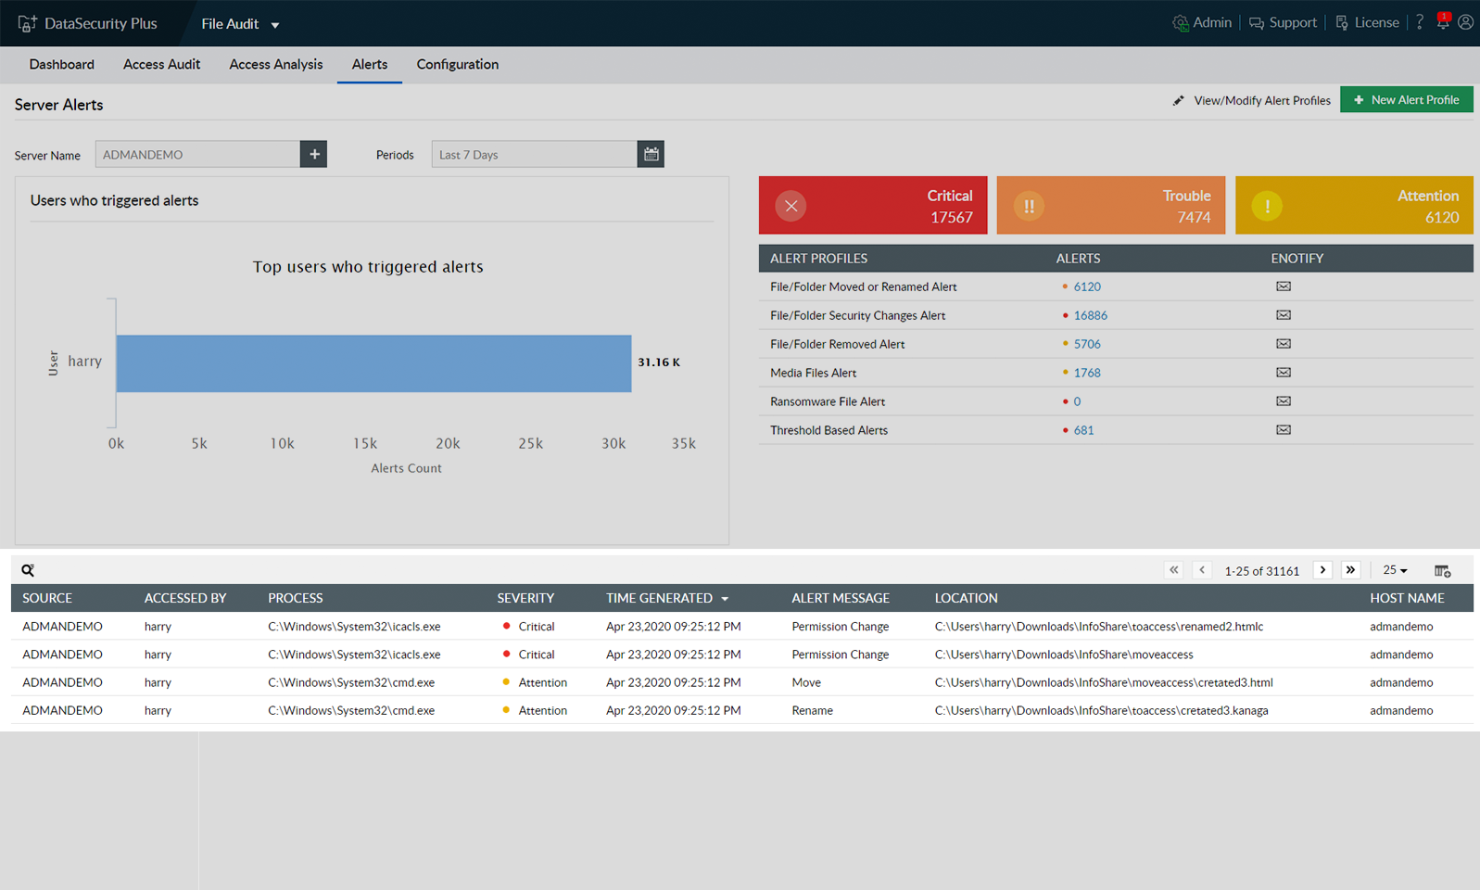The height and width of the screenshot is (890, 1480).
Task: Click the New Alert Profile button
Action: (x=1406, y=100)
